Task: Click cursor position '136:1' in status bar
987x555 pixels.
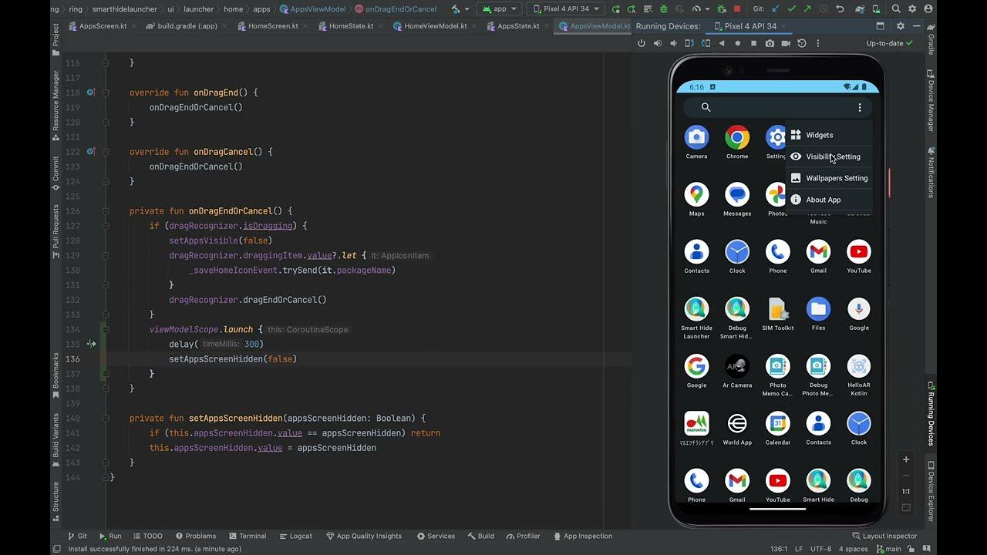Action: (x=777, y=549)
